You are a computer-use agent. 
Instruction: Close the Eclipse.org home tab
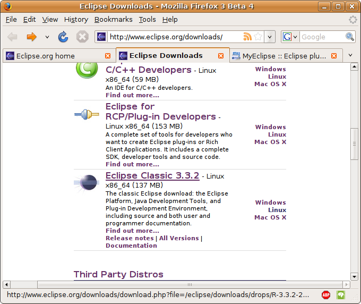pyautogui.click(x=108, y=56)
